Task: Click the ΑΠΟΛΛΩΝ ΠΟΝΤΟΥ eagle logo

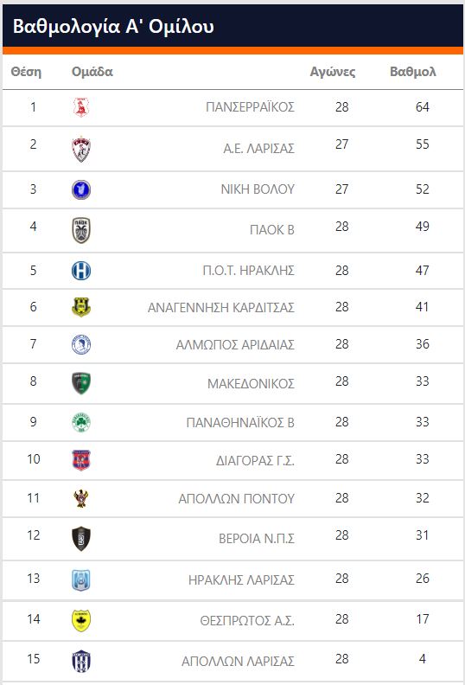Action: coord(80,498)
